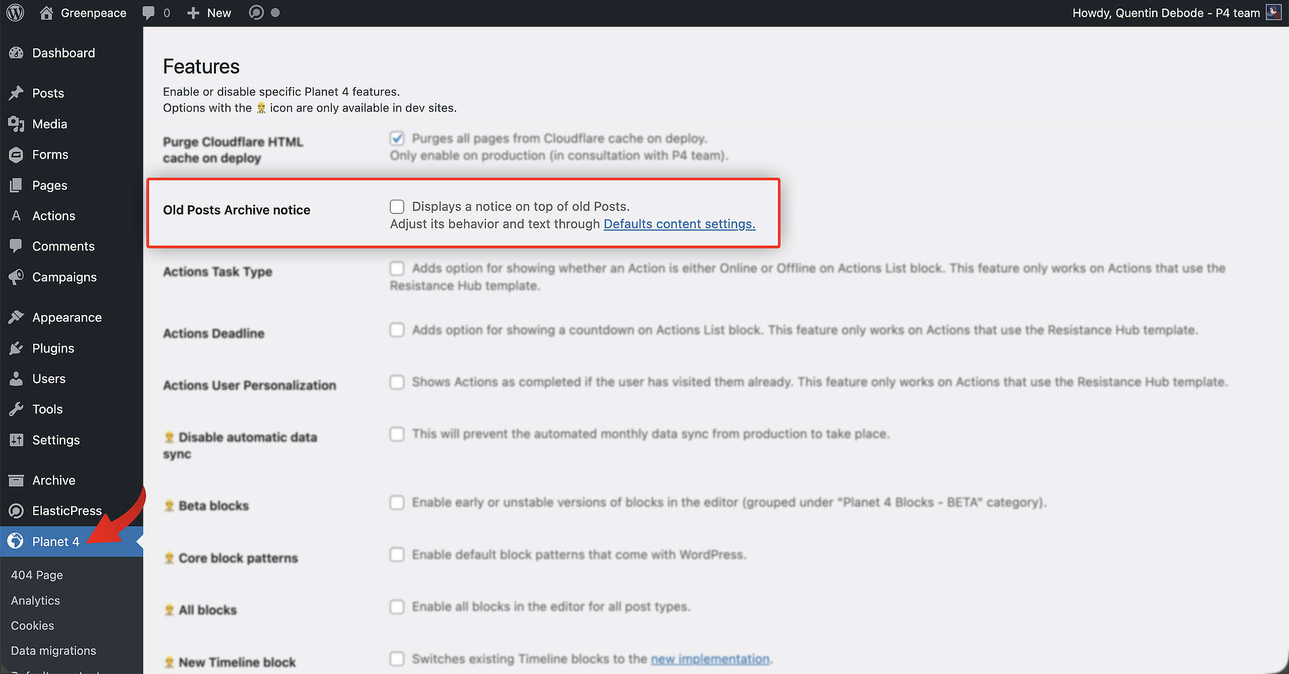Open the comments bubble icon in admin bar

pos(149,13)
